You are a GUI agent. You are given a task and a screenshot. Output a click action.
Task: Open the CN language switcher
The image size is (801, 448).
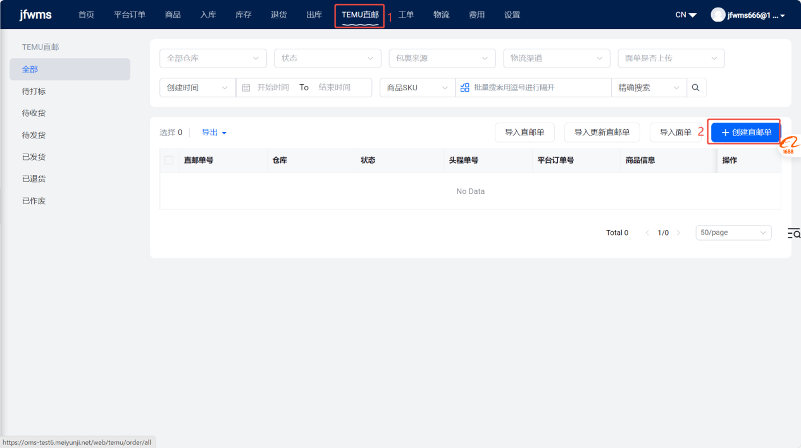click(x=686, y=15)
